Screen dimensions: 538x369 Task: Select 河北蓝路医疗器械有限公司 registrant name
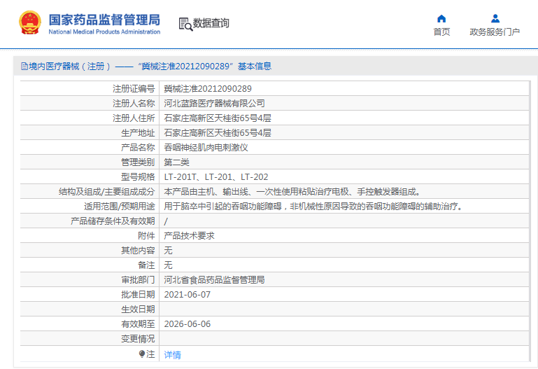point(215,104)
